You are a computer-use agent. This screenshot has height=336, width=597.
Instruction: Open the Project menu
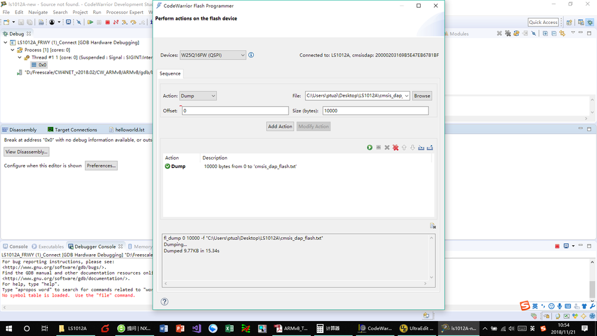pos(80,12)
